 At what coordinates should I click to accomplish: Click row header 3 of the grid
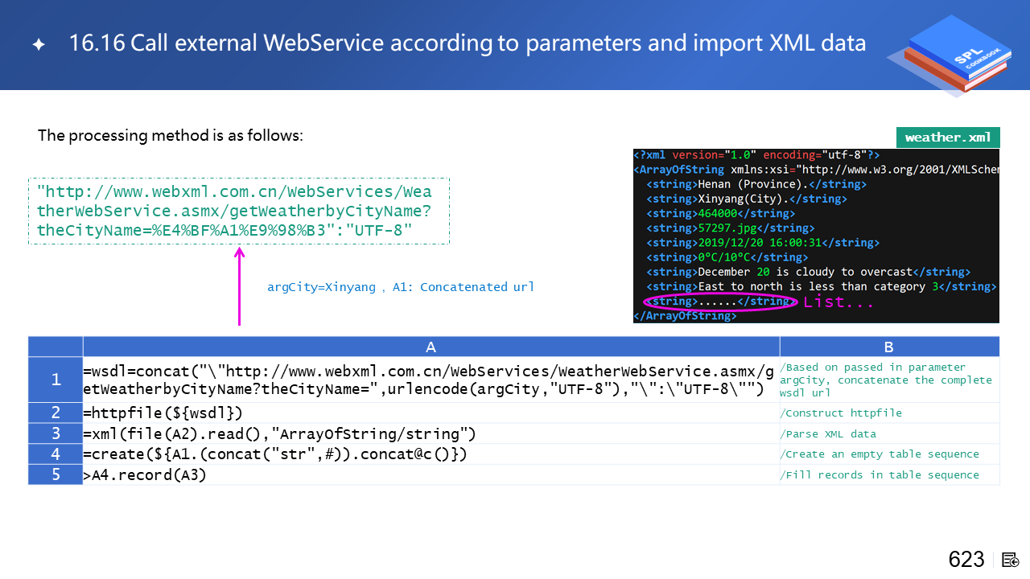tap(56, 434)
